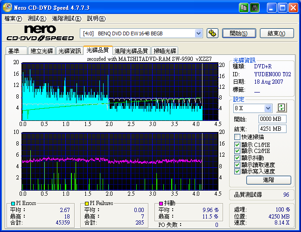Click the Nero CD-DVD Speed logo

click(x=39, y=33)
